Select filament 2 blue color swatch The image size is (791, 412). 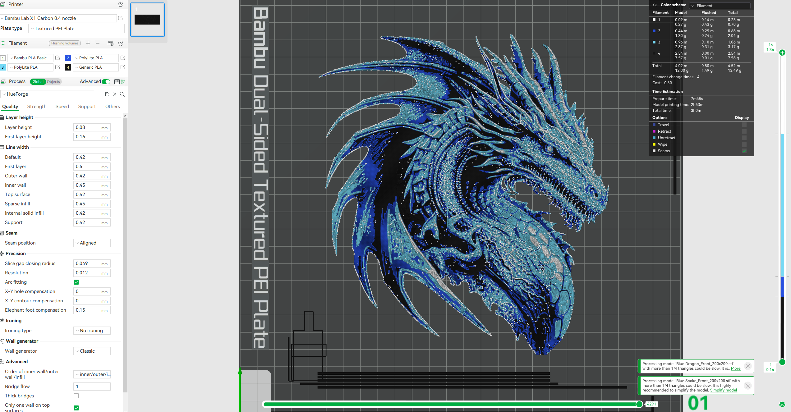pyautogui.click(x=68, y=58)
